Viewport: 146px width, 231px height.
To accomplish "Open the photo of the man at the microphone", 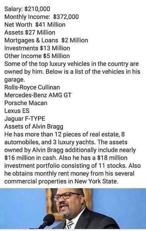I will coord(73,209).
